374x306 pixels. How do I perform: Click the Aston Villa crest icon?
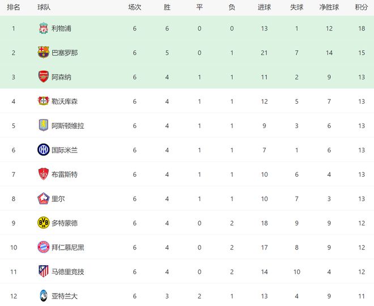pyautogui.click(x=44, y=125)
